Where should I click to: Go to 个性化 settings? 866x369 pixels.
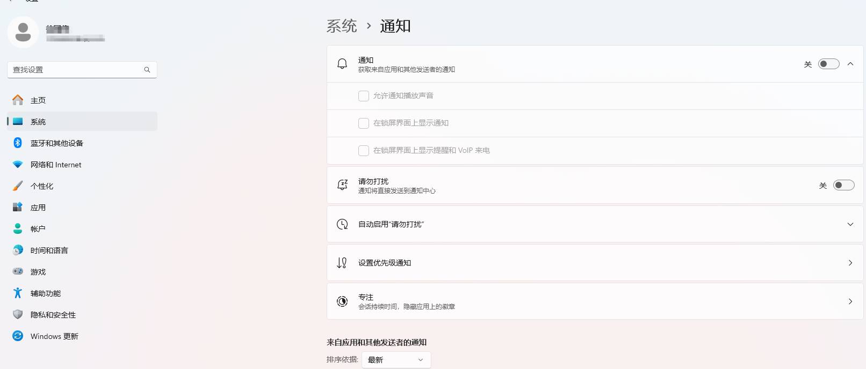[82, 186]
